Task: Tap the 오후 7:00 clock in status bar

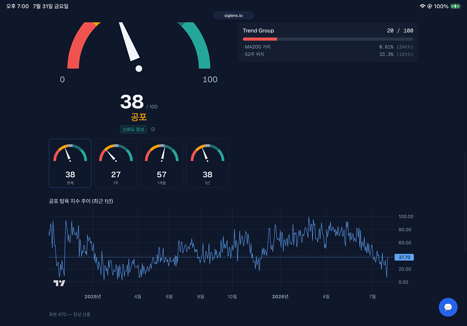Action: (17, 7)
